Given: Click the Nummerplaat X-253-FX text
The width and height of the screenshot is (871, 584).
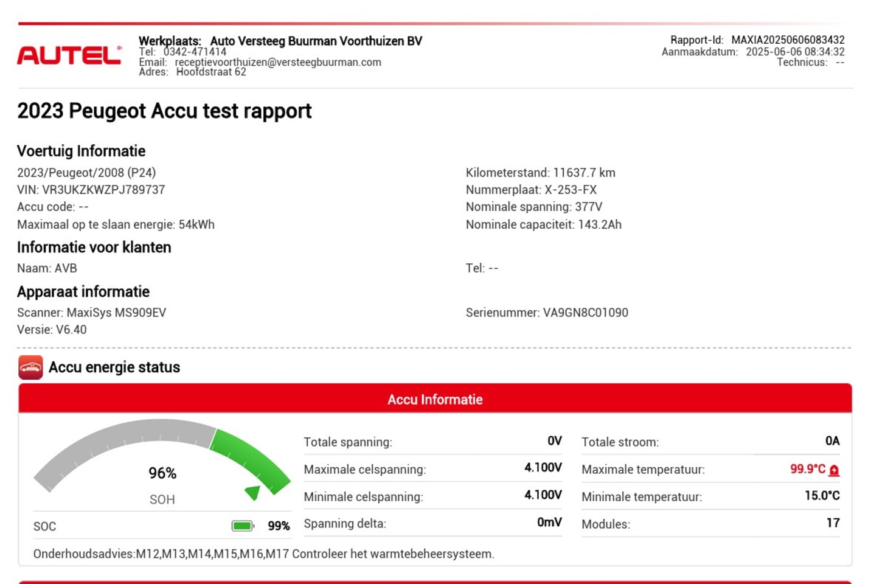Looking at the screenshot, I should [531, 190].
